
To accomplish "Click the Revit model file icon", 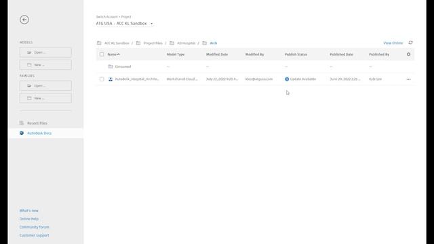I will point(111,79).
